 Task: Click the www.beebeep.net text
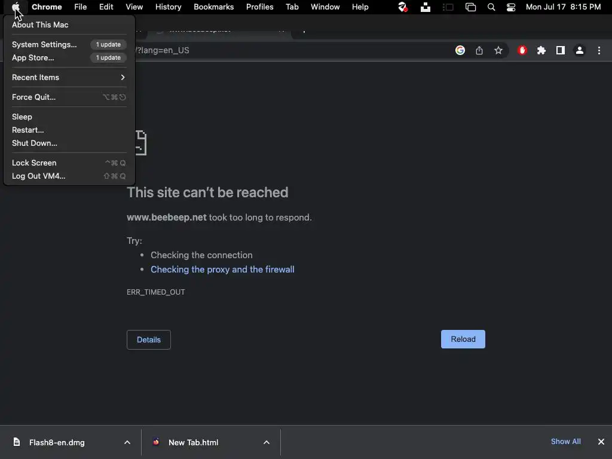point(167,218)
